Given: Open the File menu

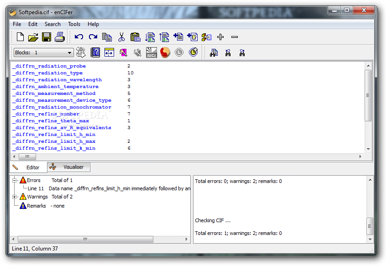Looking at the screenshot, I should [17, 24].
